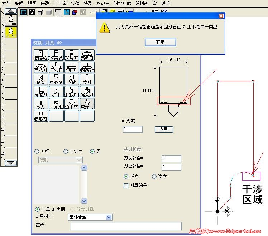268x236 pixels.
Task: Open the 修改 Modify menu
Action: [x=45, y=3]
